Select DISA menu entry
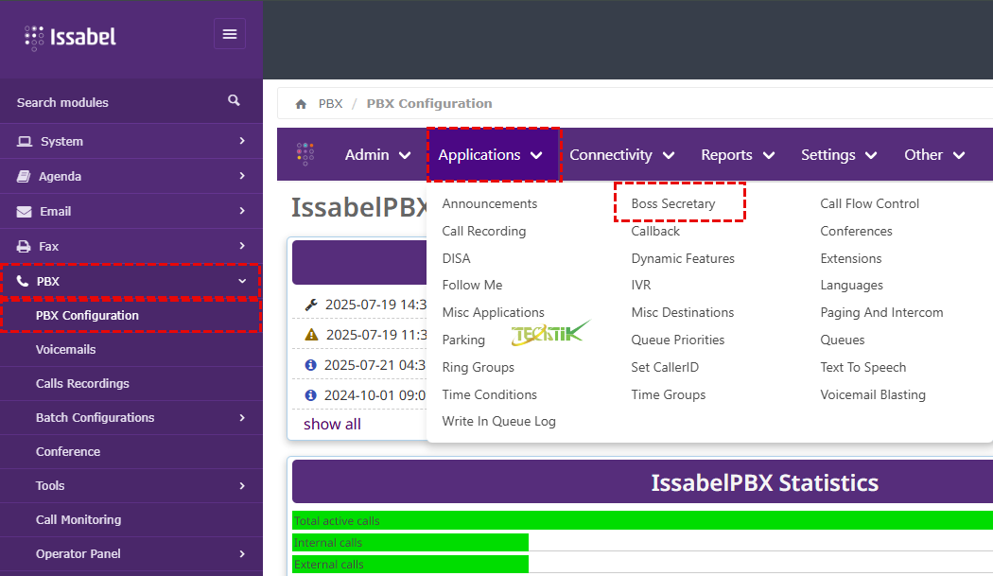This screenshot has height=576, width=993. 456,258
